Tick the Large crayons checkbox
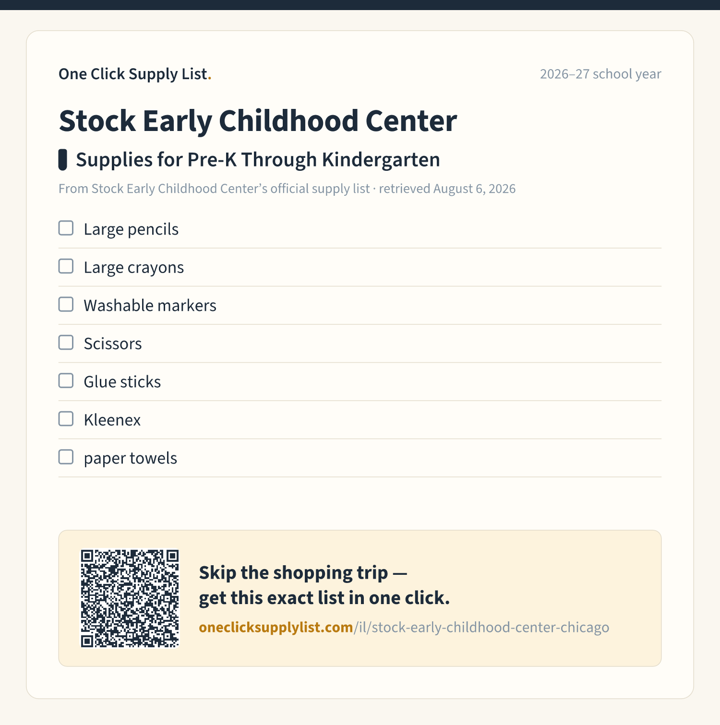The height and width of the screenshot is (725, 720). (66, 266)
